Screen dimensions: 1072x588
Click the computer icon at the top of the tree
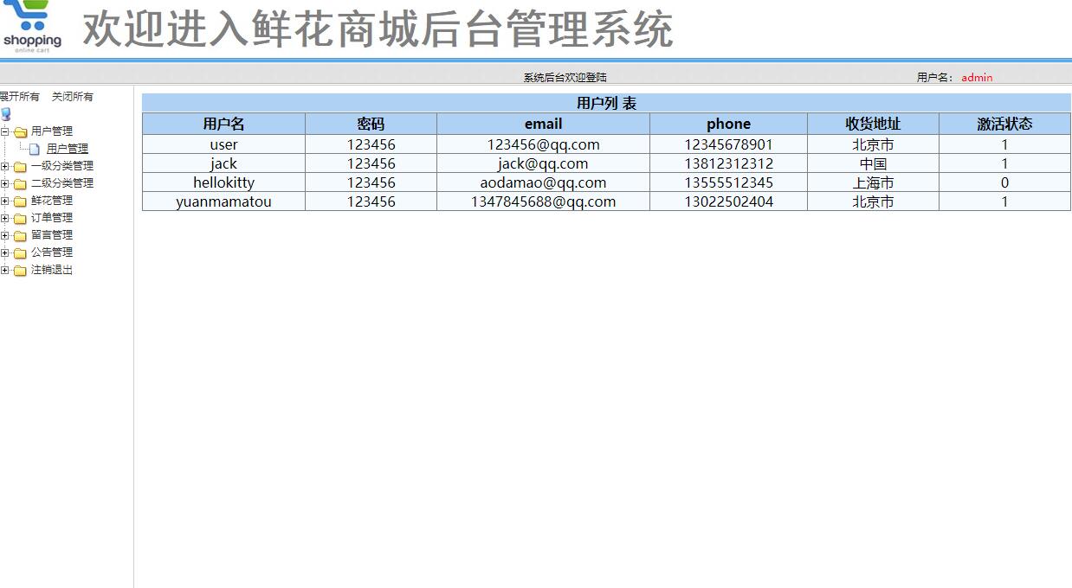tap(7, 113)
